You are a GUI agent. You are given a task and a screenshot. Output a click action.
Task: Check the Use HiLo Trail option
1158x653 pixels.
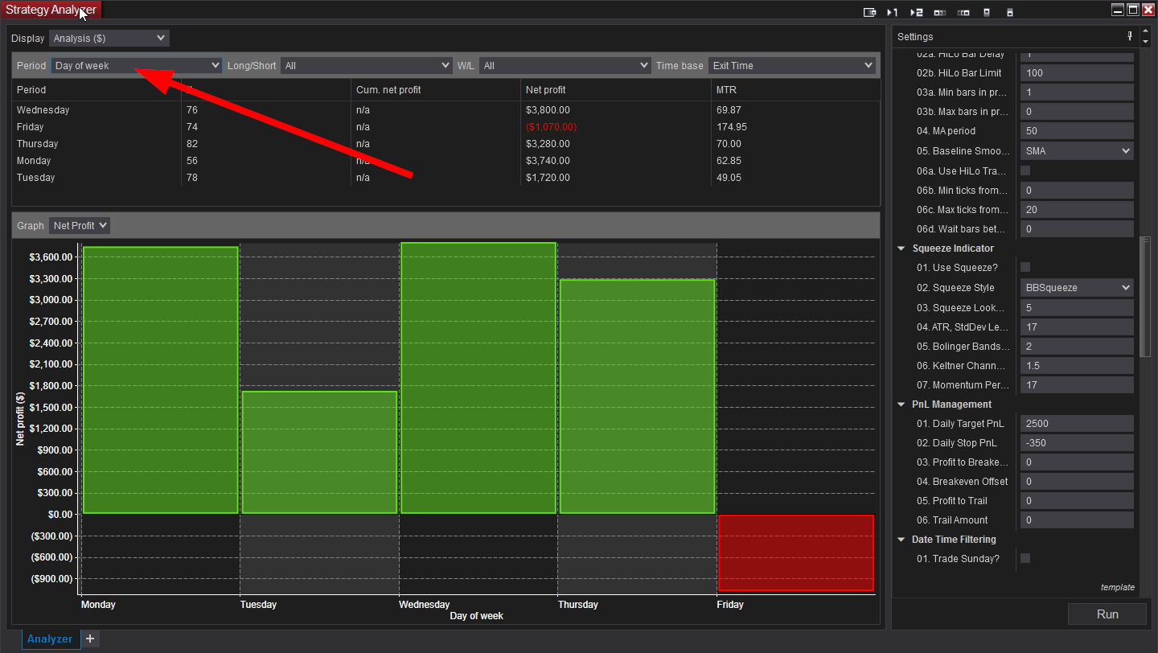pos(1025,170)
